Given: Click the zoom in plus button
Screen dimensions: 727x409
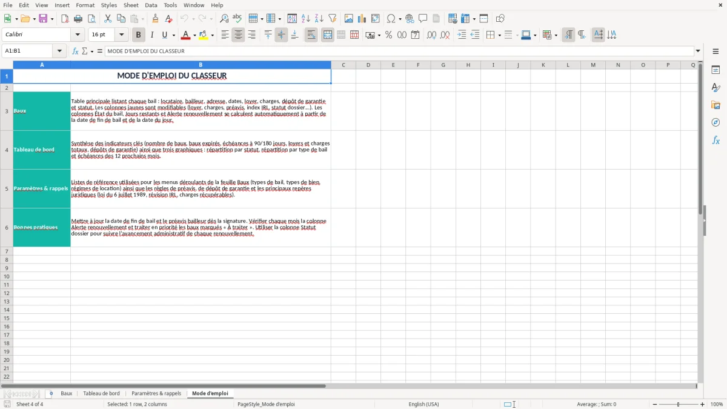Looking at the screenshot, I should pyautogui.click(x=703, y=404).
